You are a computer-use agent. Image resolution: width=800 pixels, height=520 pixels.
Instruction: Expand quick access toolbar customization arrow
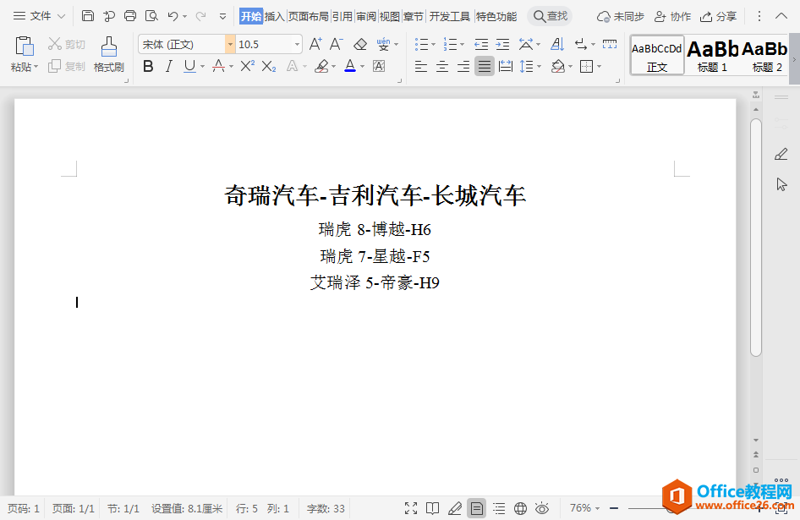(222, 16)
